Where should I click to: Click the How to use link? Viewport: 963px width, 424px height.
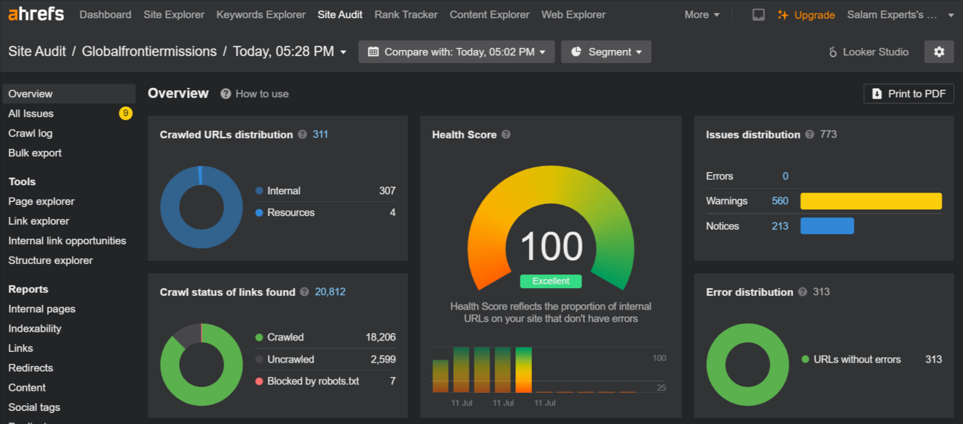(x=262, y=94)
